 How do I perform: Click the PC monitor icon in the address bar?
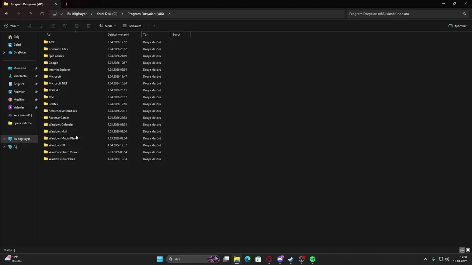pyautogui.click(x=55, y=14)
